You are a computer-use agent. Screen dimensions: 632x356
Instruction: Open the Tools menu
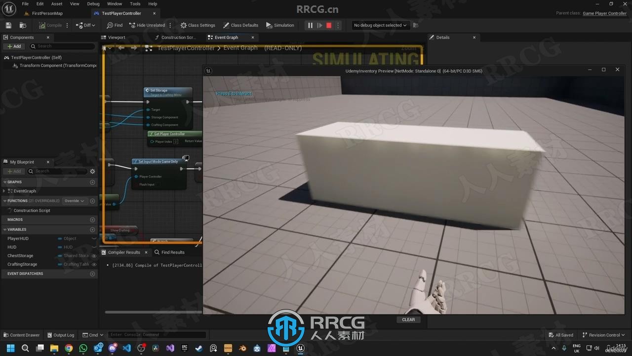pyautogui.click(x=135, y=4)
